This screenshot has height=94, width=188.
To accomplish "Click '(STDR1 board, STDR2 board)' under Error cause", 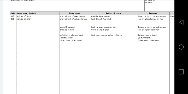I will click(71, 40).
